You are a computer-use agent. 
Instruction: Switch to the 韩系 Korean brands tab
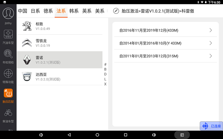pos(74,11)
